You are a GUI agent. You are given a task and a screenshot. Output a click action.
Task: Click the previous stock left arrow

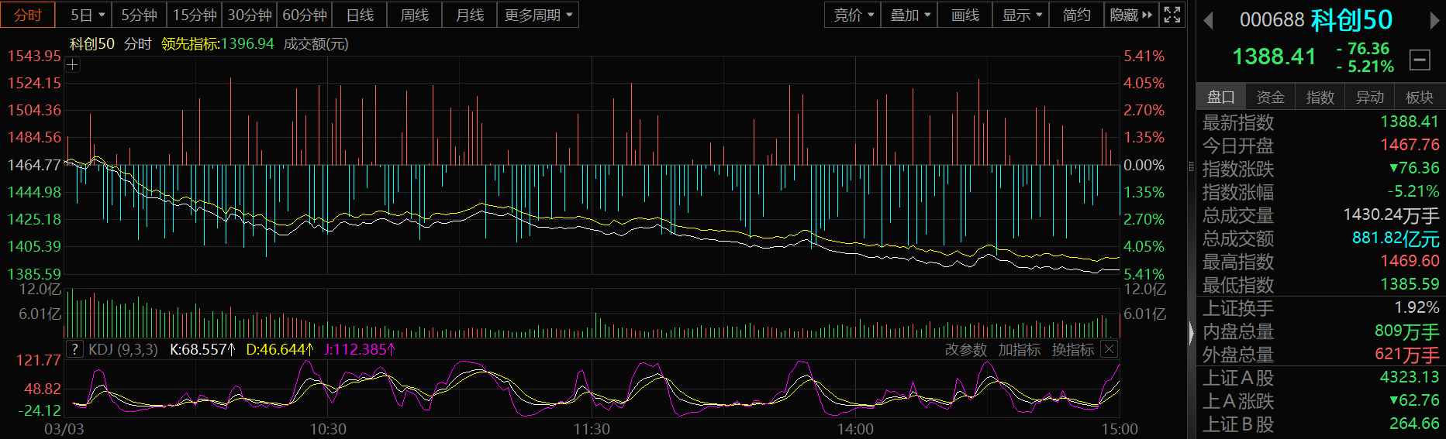(1208, 21)
